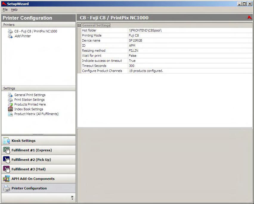Screen dimensions: 254x204
Task: Click the Fulfillment #3 Mail hand icon
Action: pos(7,169)
